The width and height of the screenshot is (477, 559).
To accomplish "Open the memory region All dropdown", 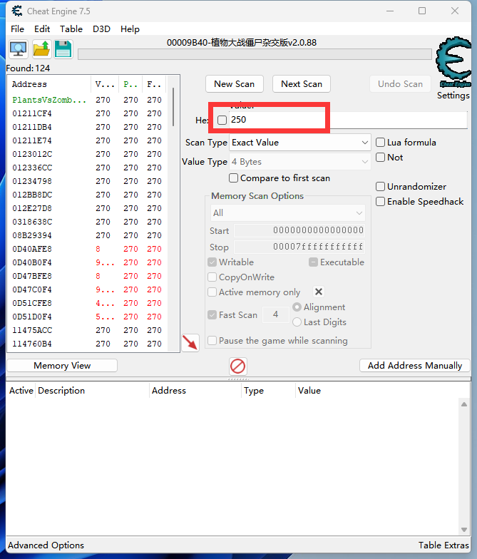I will pos(287,212).
